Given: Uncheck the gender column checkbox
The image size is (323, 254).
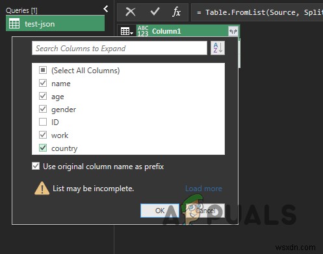Looking at the screenshot, I should click(43, 109).
